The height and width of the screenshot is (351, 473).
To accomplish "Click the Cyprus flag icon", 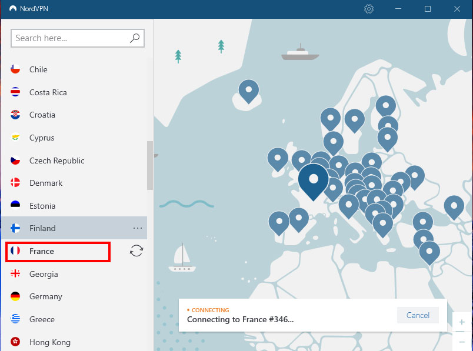I will pyautogui.click(x=16, y=138).
